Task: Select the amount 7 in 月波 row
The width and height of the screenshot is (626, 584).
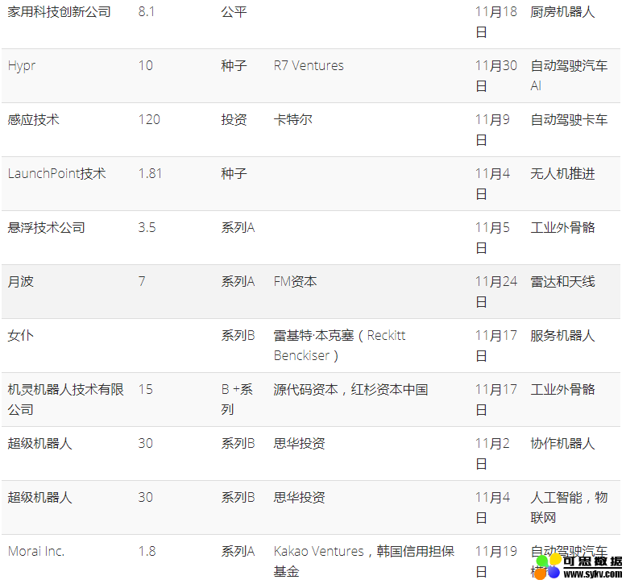Action: point(142,281)
